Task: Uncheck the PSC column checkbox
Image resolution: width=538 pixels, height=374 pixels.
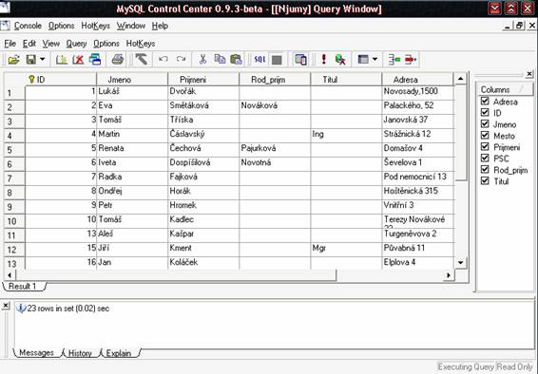Action: pos(485,159)
